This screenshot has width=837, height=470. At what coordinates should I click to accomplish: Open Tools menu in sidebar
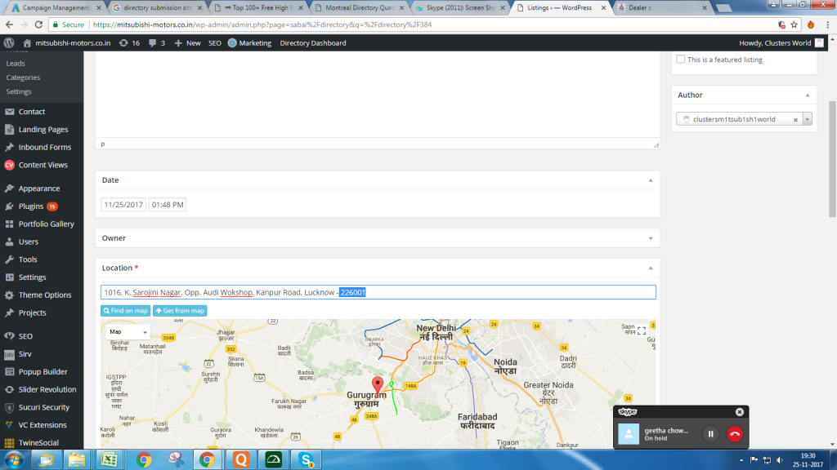(28, 259)
